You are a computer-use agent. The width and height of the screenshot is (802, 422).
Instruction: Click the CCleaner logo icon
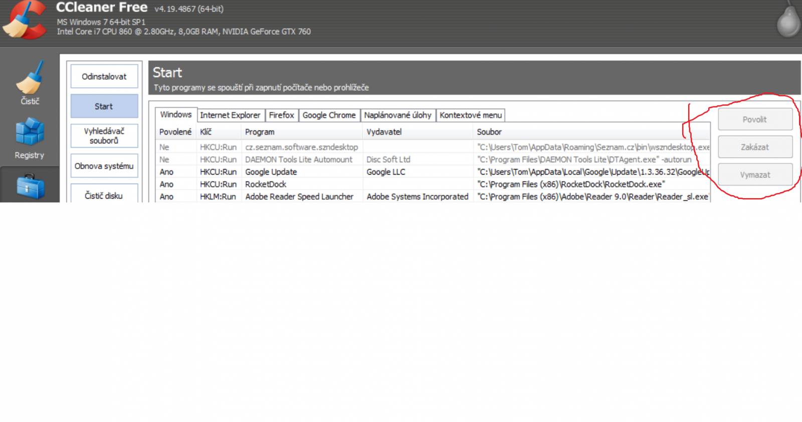(24, 20)
